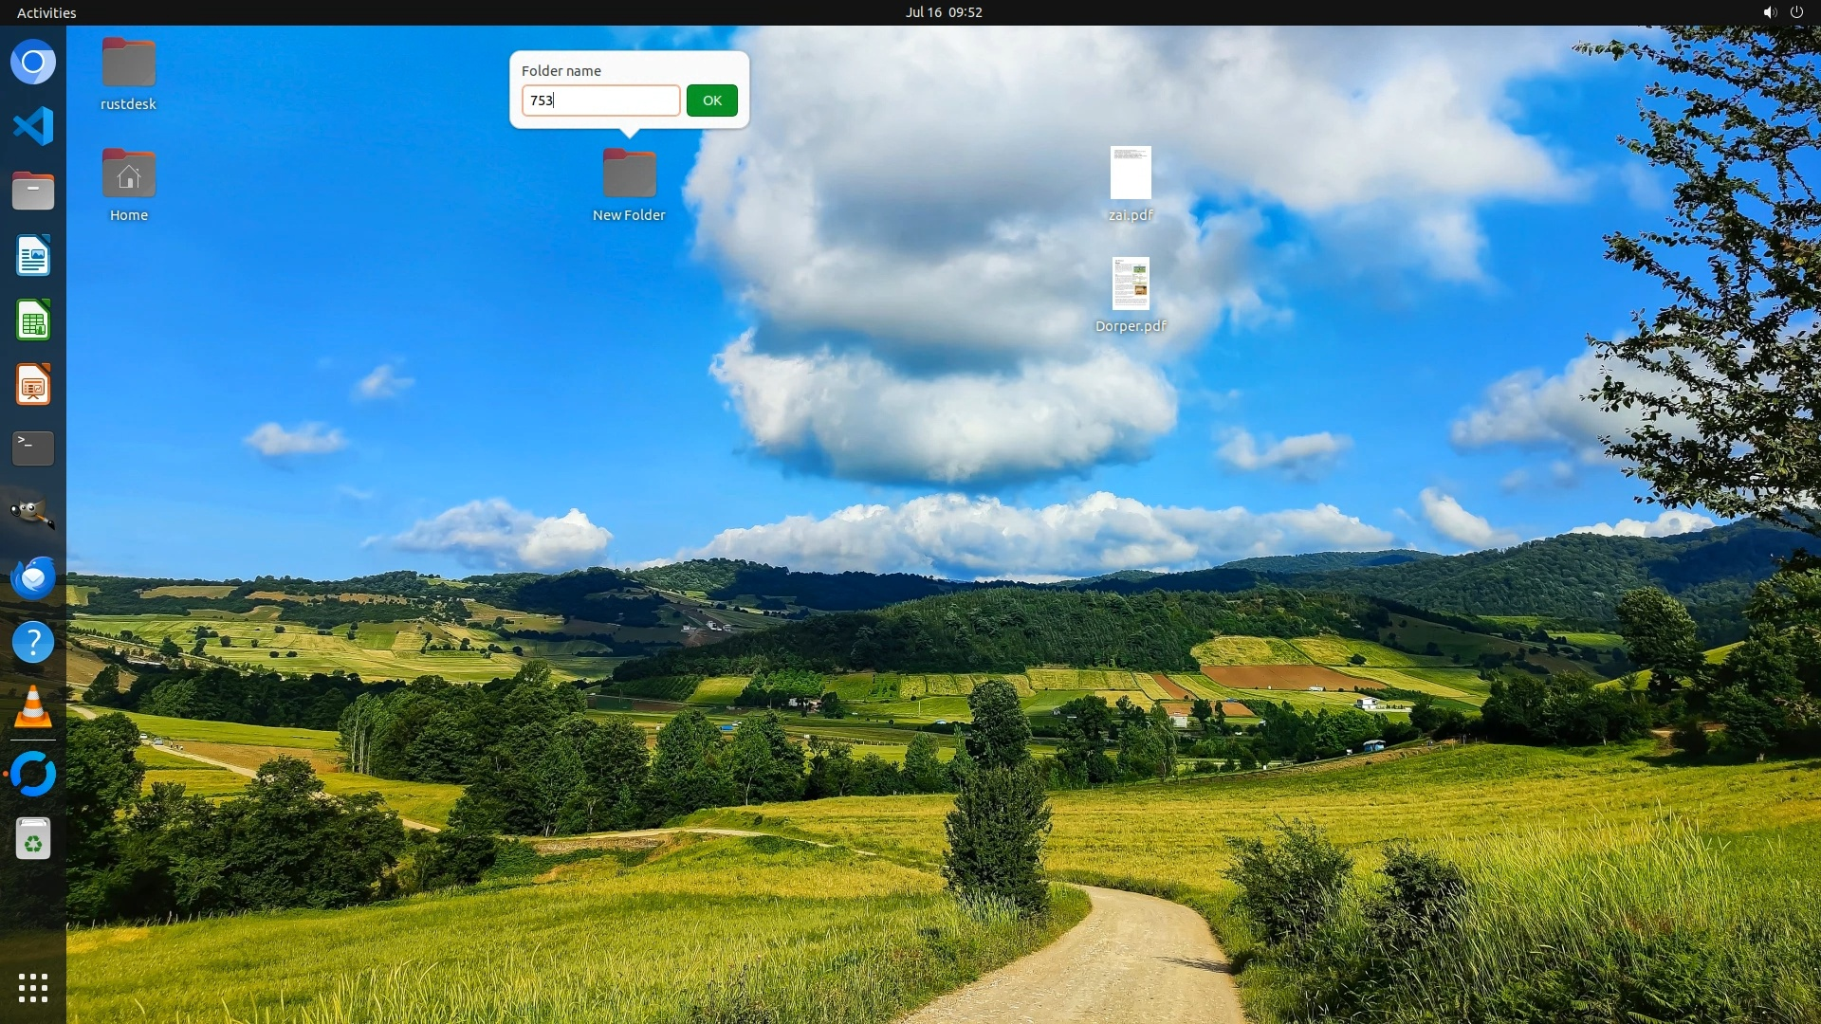Image resolution: width=1821 pixels, height=1024 pixels.
Task: Open the Trash icon in dock
Action: pyautogui.click(x=33, y=839)
